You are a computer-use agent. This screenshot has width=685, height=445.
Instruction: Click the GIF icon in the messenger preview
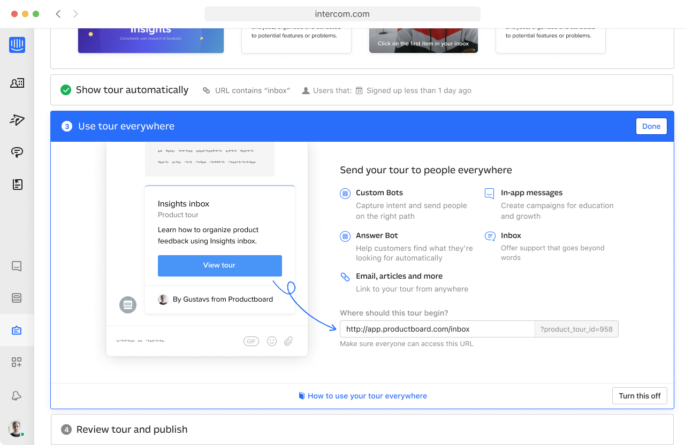pos(251,341)
